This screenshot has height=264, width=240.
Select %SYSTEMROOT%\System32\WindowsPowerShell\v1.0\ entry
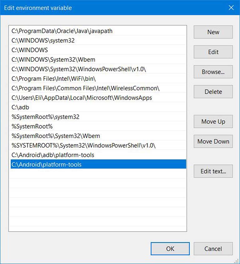click(x=98, y=146)
